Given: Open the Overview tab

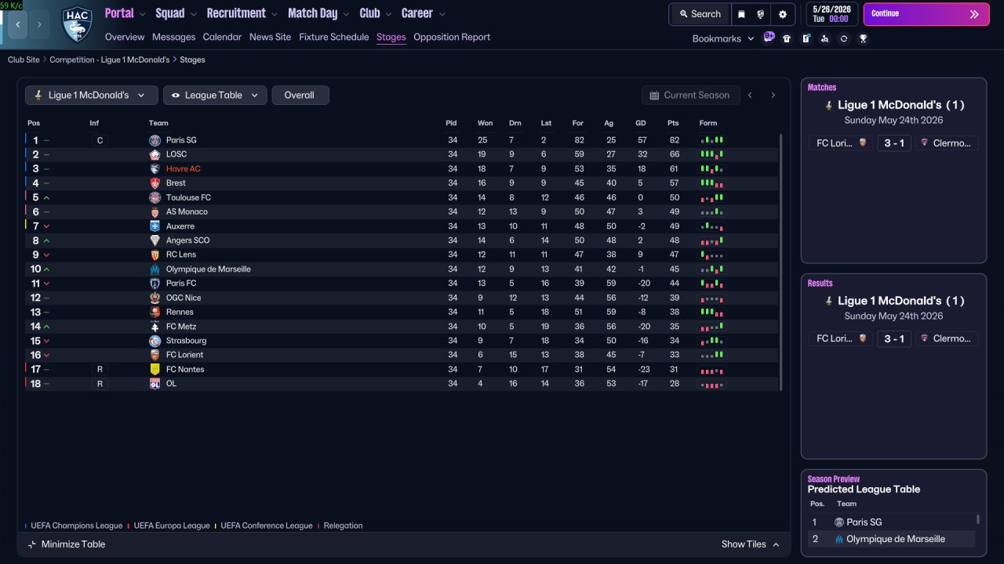Looking at the screenshot, I should click(x=125, y=37).
